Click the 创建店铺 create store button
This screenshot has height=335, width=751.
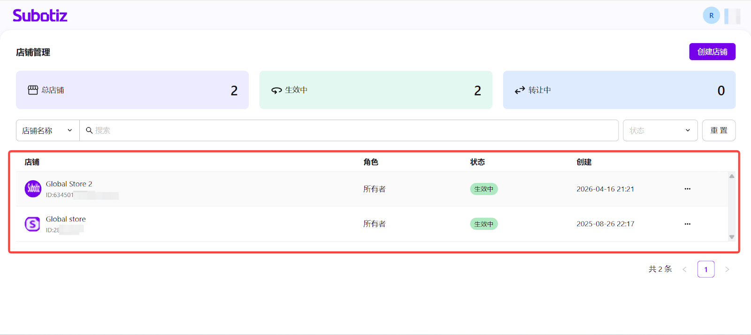point(712,52)
